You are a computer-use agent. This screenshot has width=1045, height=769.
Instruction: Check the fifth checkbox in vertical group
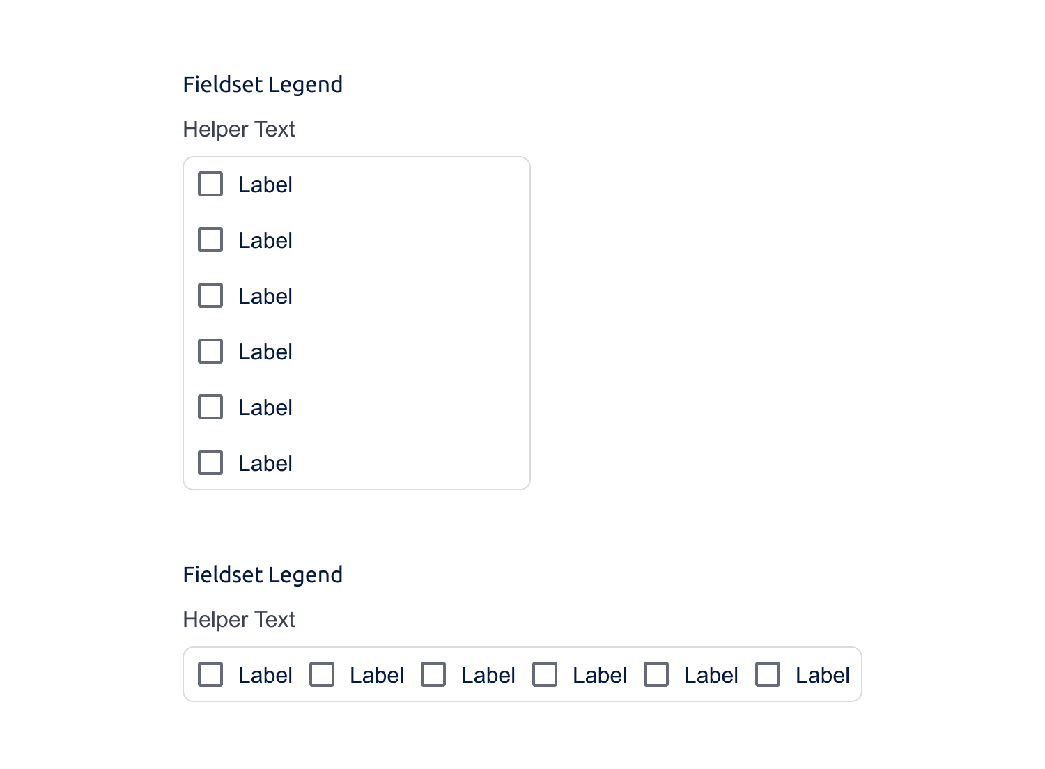point(210,407)
